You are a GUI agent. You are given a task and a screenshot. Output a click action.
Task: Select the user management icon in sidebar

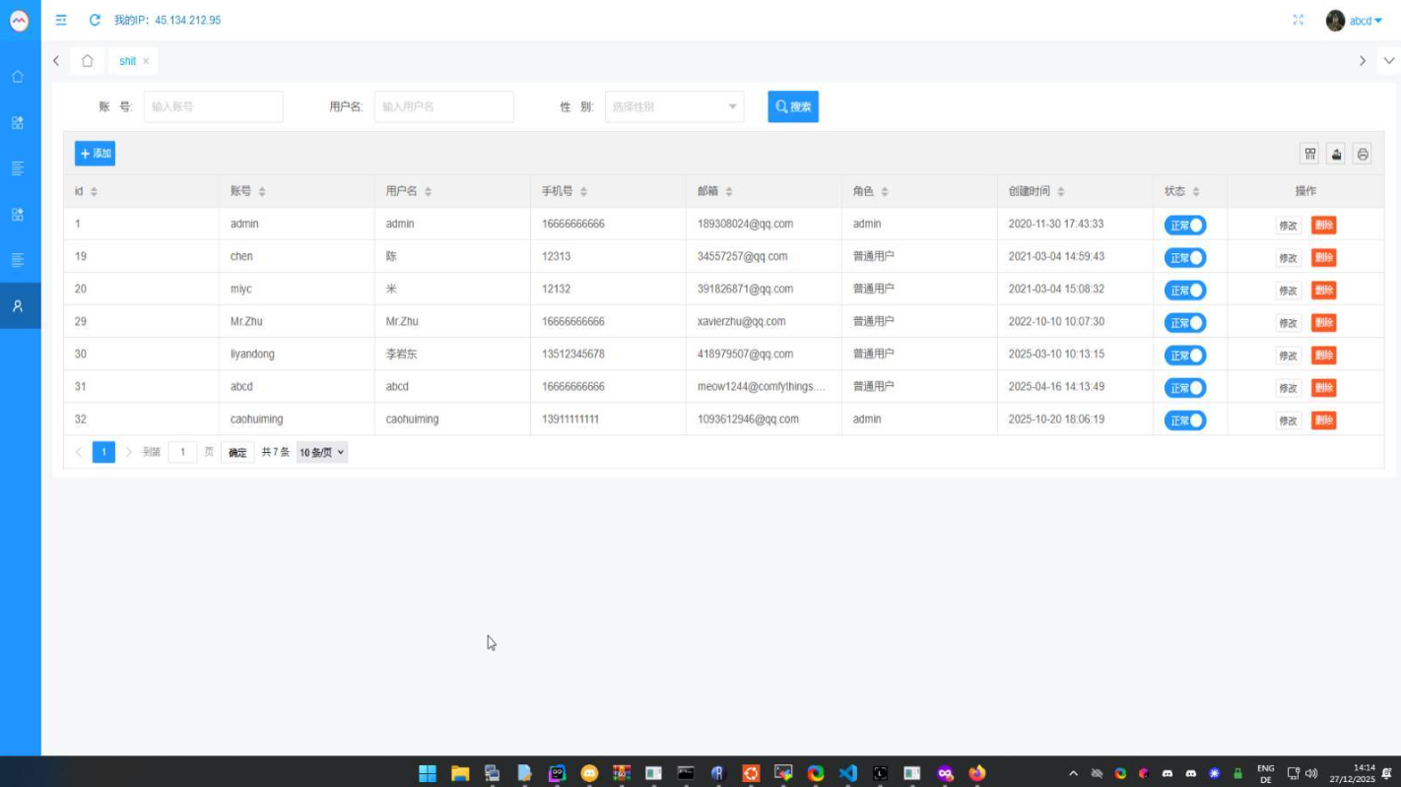(18, 306)
